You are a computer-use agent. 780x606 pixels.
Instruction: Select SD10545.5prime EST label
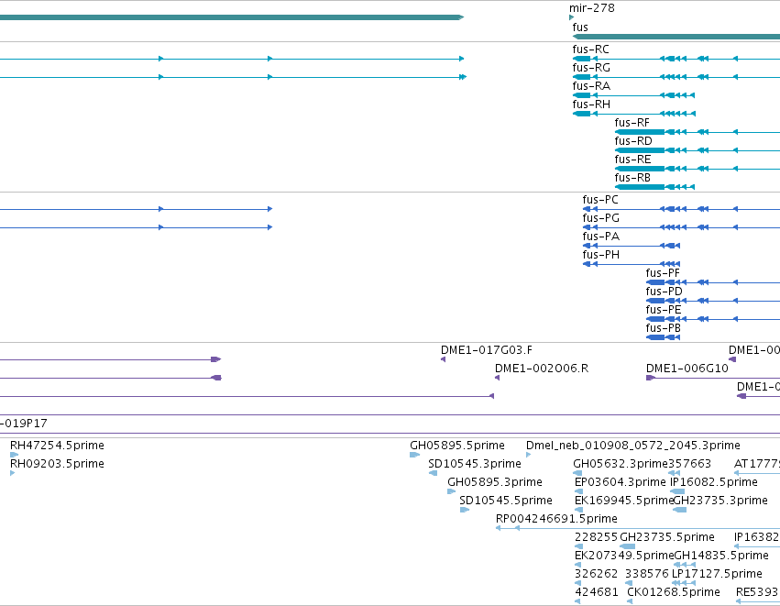506,501
